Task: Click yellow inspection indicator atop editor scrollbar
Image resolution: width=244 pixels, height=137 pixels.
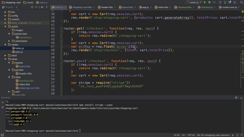Action: [242, 12]
